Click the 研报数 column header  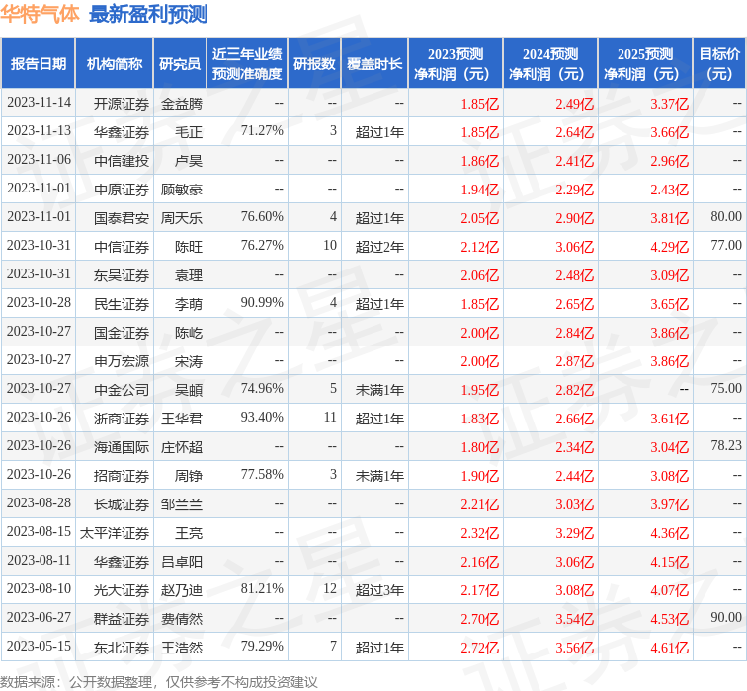pyautogui.click(x=314, y=64)
